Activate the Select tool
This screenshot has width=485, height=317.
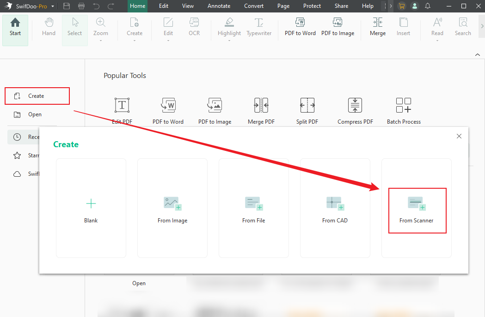pyautogui.click(x=74, y=27)
